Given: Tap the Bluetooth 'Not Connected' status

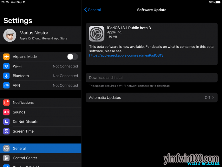Looking at the screenshot, I should [x=65, y=76].
